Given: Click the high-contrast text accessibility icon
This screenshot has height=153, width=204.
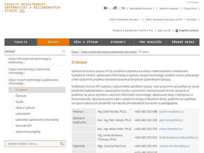Looking at the screenshot, I should coord(106,8).
